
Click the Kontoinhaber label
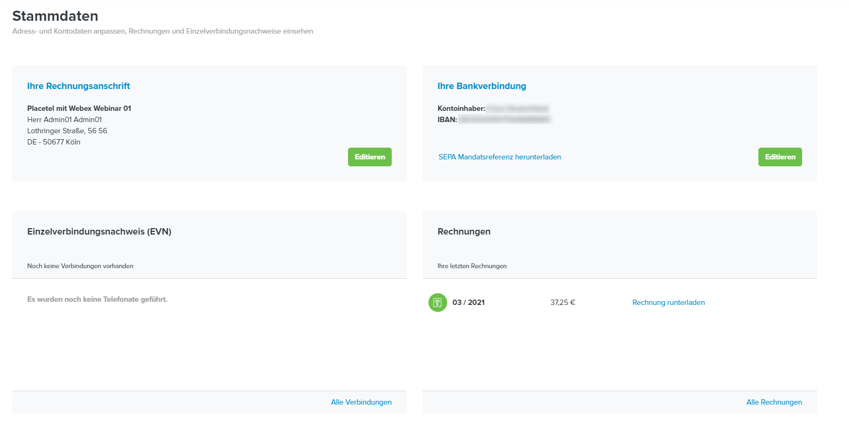[462, 108]
